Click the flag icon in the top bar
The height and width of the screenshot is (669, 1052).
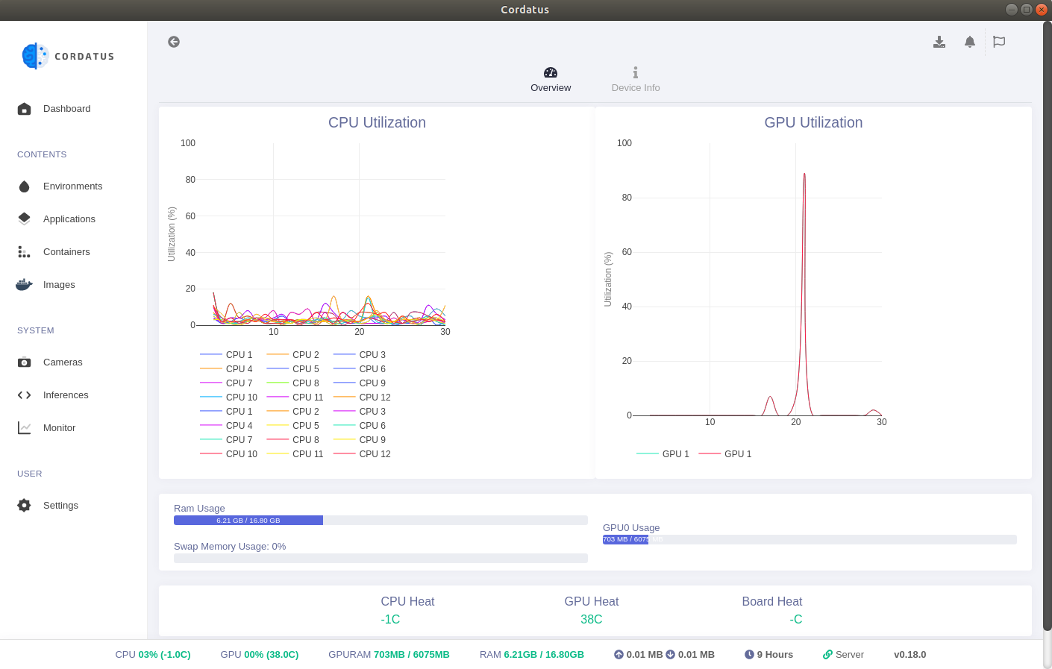tap(999, 42)
